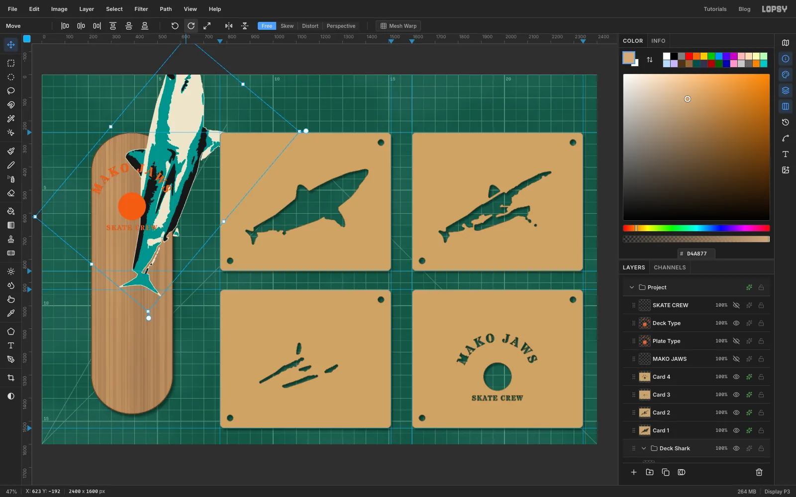Viewport: 796px width, 497px height.
Task: Select the Lasso tool
Action: point(11,91)
